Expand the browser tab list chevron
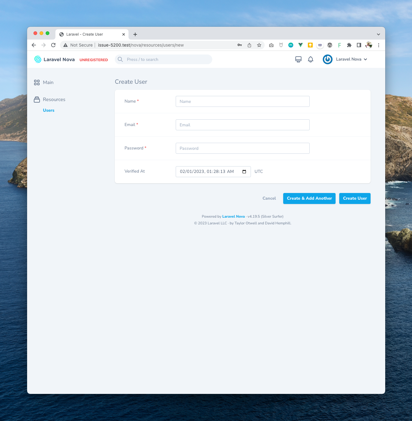Image resolution: width=412 pixels, height=421 pixels. click(378, 34)
